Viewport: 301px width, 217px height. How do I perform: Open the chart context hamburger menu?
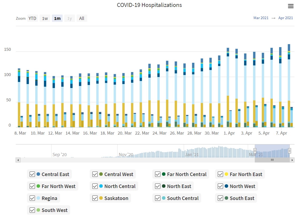pos(291,6)
